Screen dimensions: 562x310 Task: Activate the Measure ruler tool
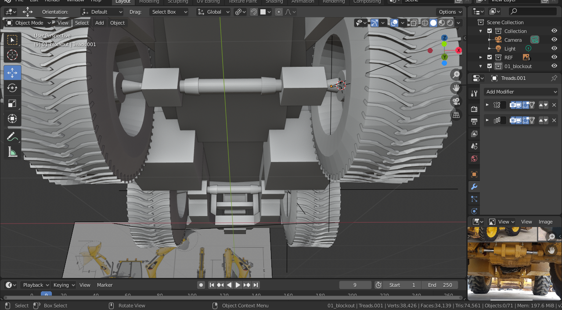tap(12, 152)
